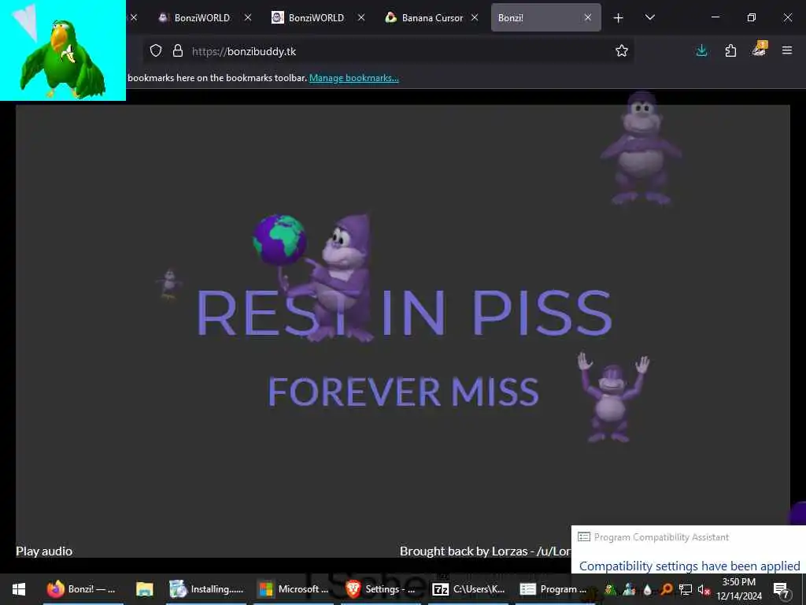Expand the list all tabs dropdown
Viewport: 806px width, 605px height.
point(649,17)
